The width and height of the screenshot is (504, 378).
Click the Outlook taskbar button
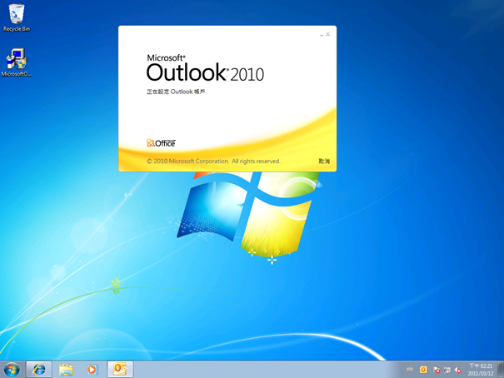pos(120,370)
